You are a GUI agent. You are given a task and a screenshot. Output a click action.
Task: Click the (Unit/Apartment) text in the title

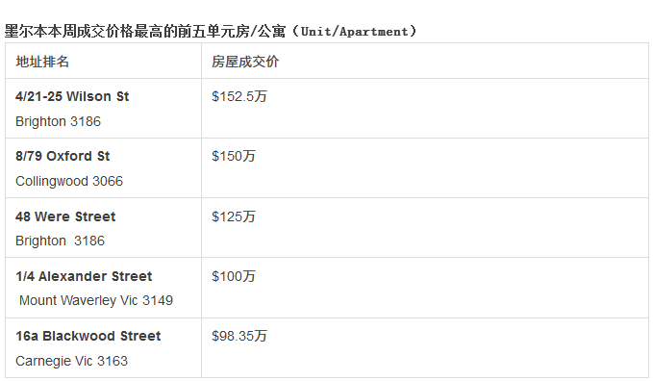pyautogui.click(x=355, y=31)
